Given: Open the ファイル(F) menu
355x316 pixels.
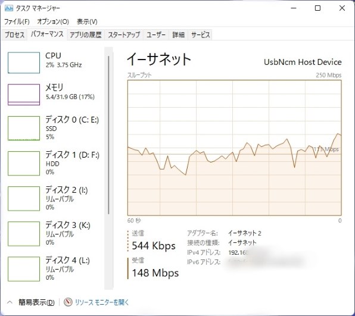Looking at the screenshot, I should [17, 21].
